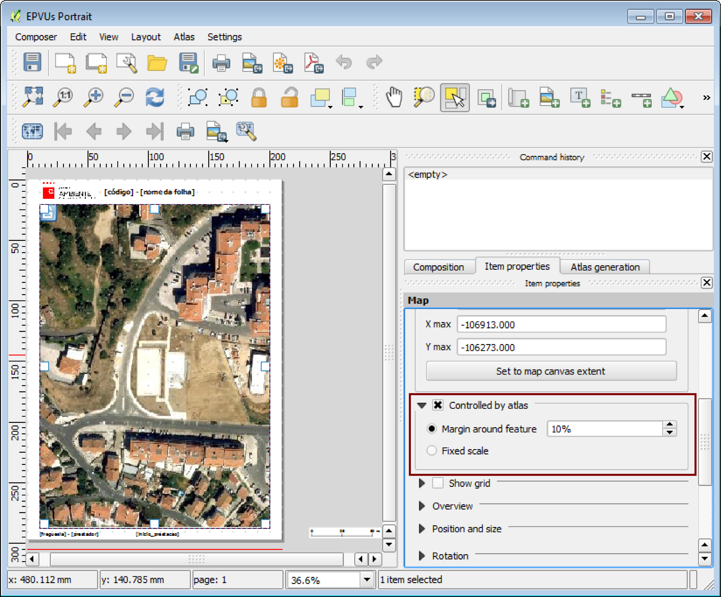The width and height of the screenshot is (721, 597).
Task: Click the item properties vertical scrollbar
Action: pyautogui.click(x=704, y=442)
